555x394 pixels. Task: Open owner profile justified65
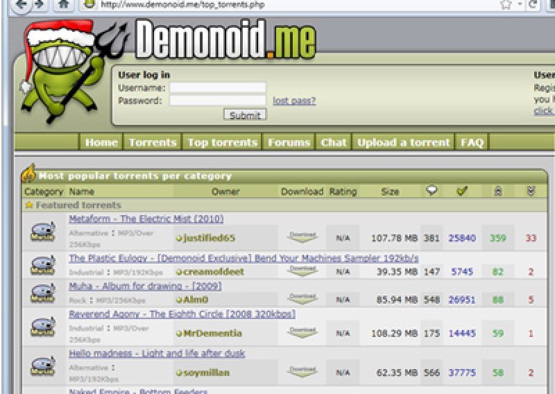(209, 238)
